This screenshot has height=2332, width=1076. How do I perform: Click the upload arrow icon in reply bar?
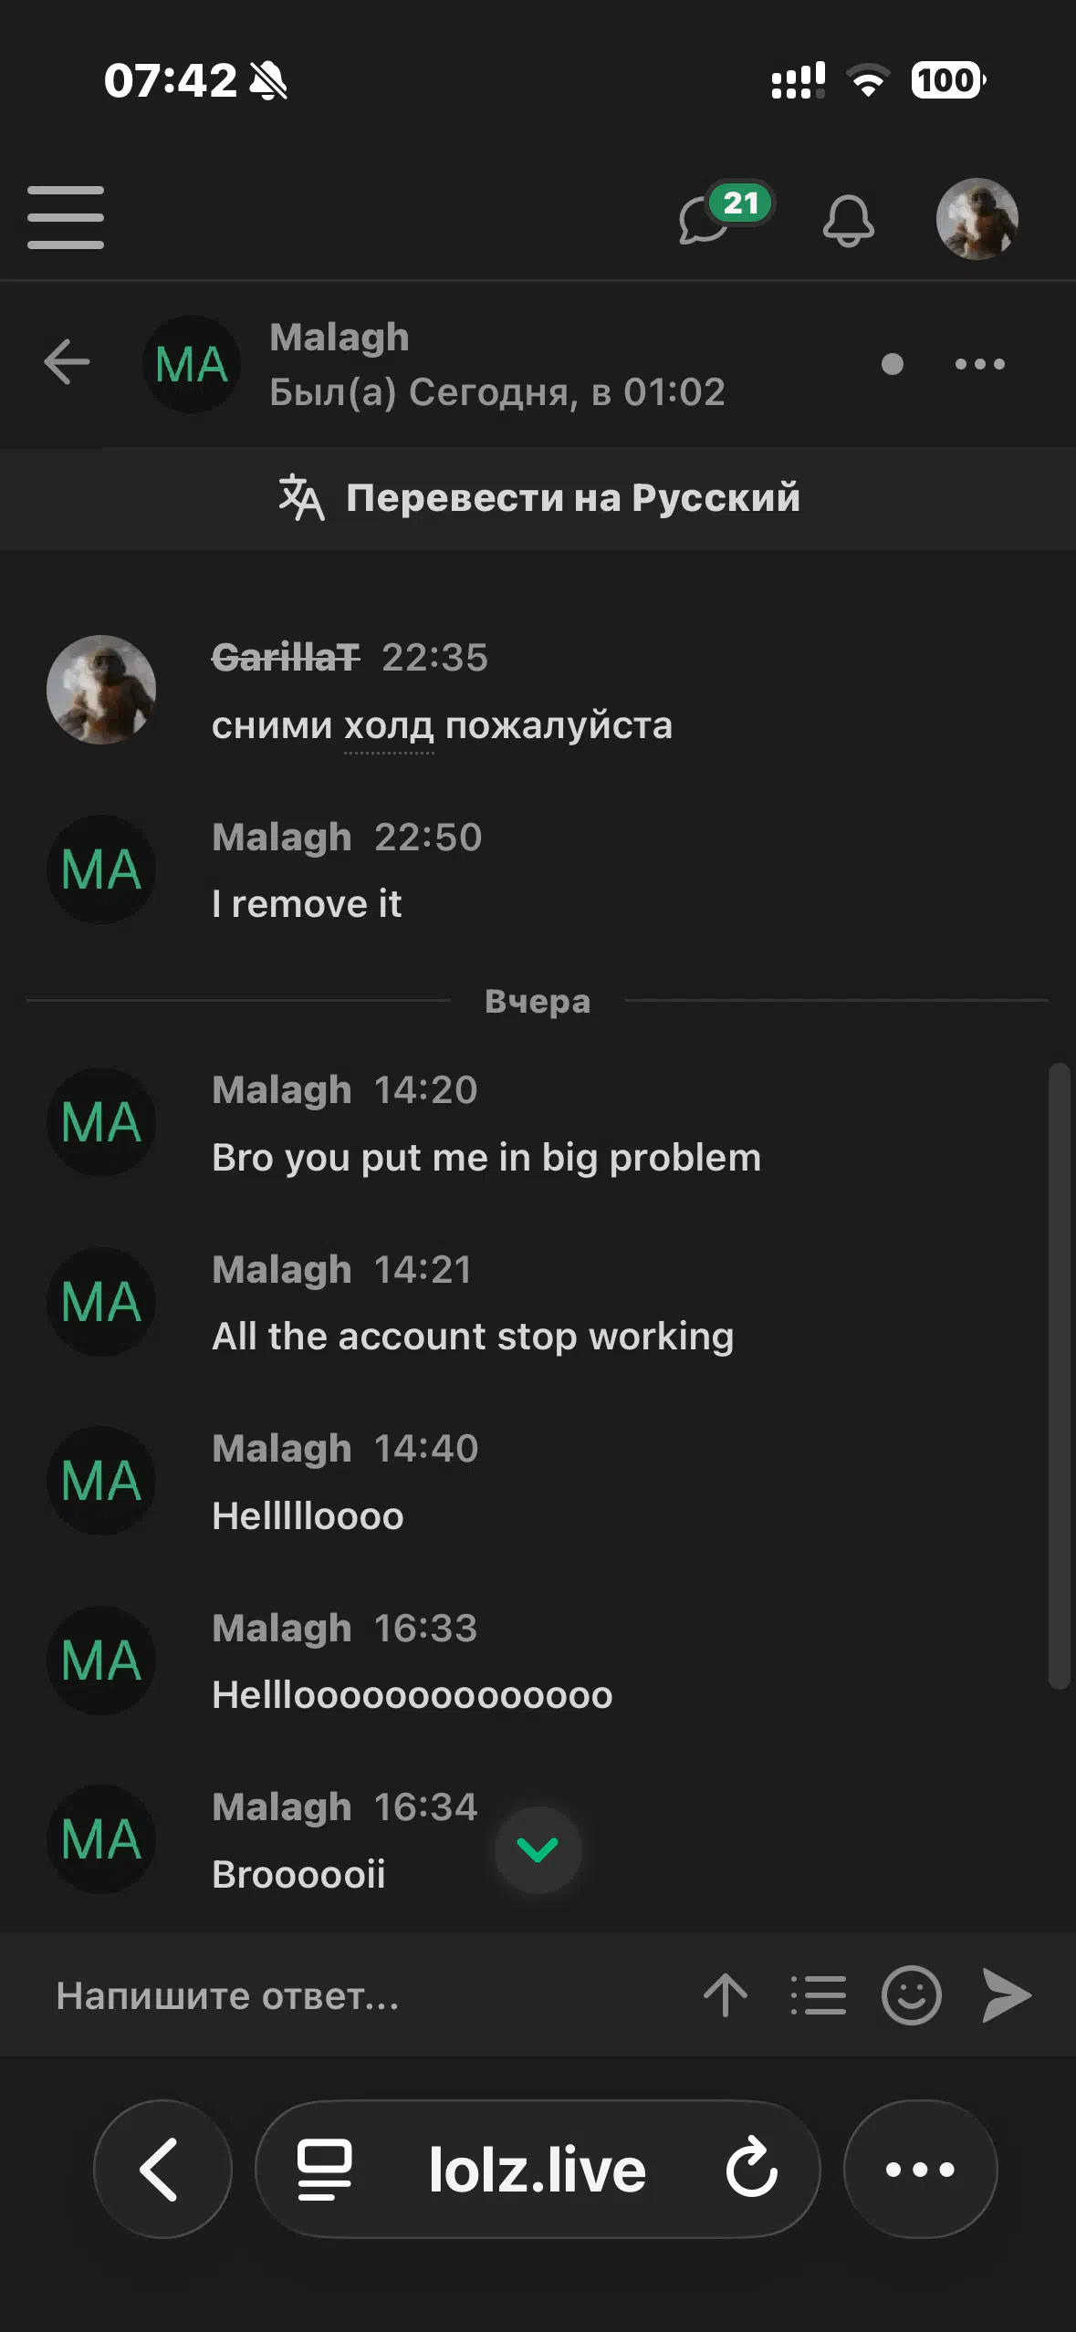coord(726,1995)
